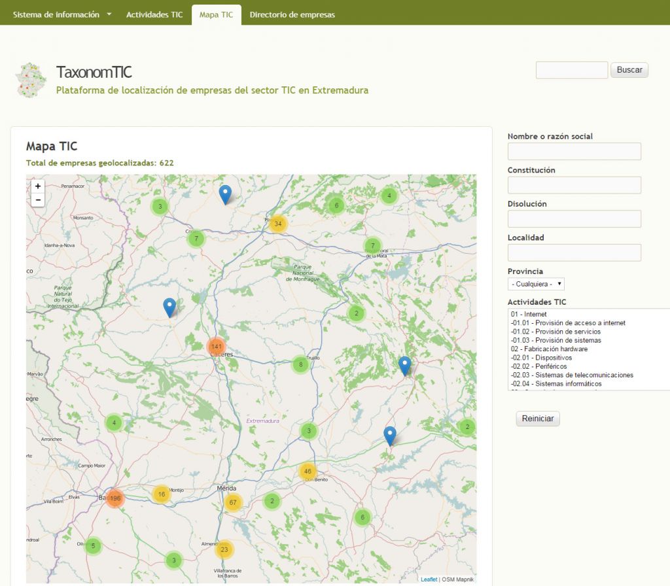
Task: Open the Navalmoral de la Mata cluster showing 7
Action: (x=372, y=246)
